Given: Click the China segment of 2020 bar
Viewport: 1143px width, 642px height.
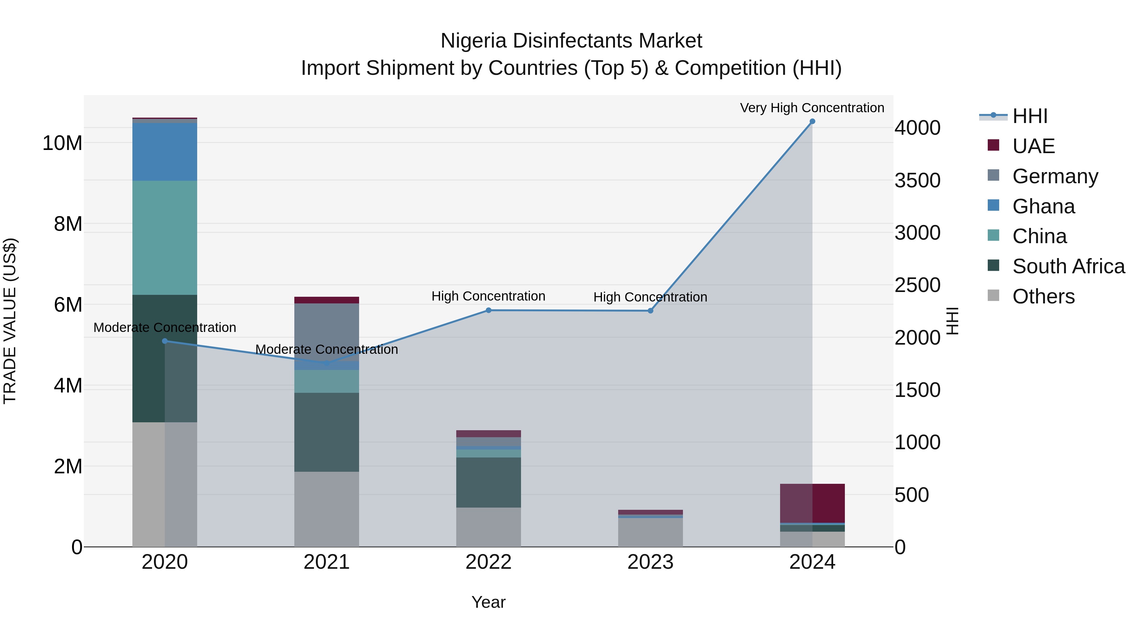Looking at the screenshot, I should (x=164, y=237).
